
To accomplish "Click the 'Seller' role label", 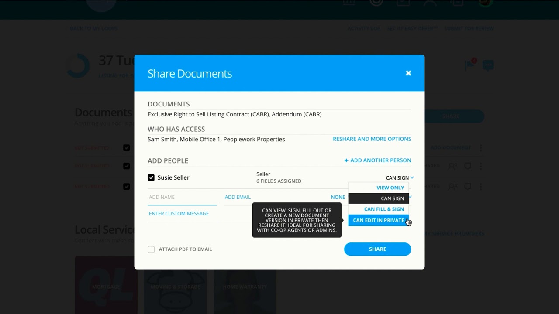I will point(263,174).
